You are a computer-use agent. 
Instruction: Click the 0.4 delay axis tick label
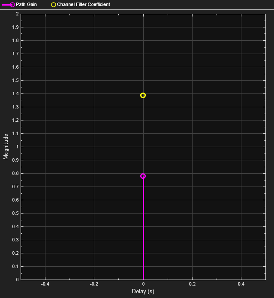point(241,284)
